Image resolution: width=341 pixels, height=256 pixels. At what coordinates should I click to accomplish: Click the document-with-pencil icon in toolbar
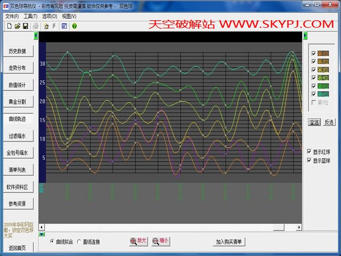pos(46,26)
